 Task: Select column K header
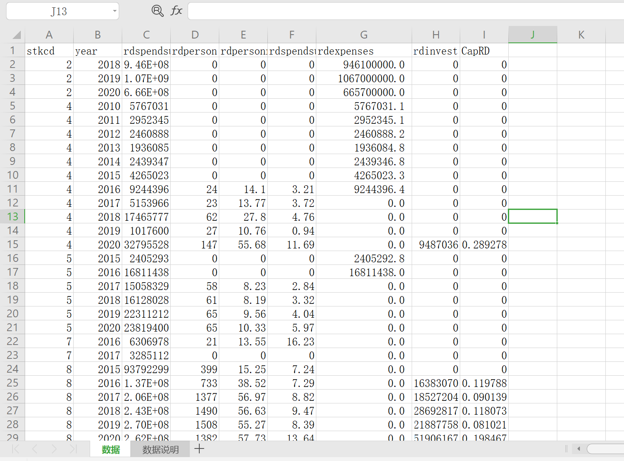coord(582,35)
